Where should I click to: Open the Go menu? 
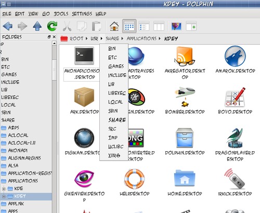(x=46, y=14)
